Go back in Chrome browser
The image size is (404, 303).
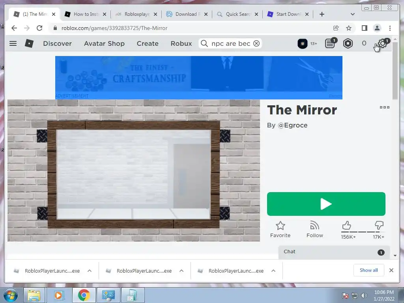point(14,28)
